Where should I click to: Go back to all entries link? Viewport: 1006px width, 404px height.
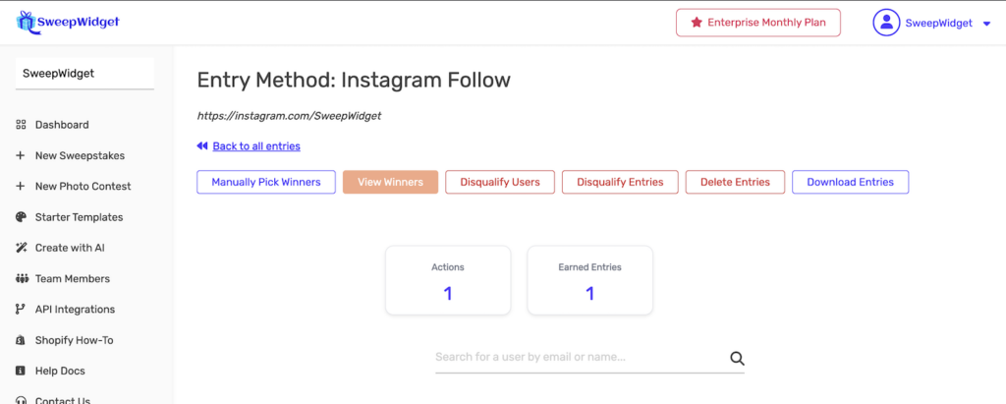click(x=255, y=146)
